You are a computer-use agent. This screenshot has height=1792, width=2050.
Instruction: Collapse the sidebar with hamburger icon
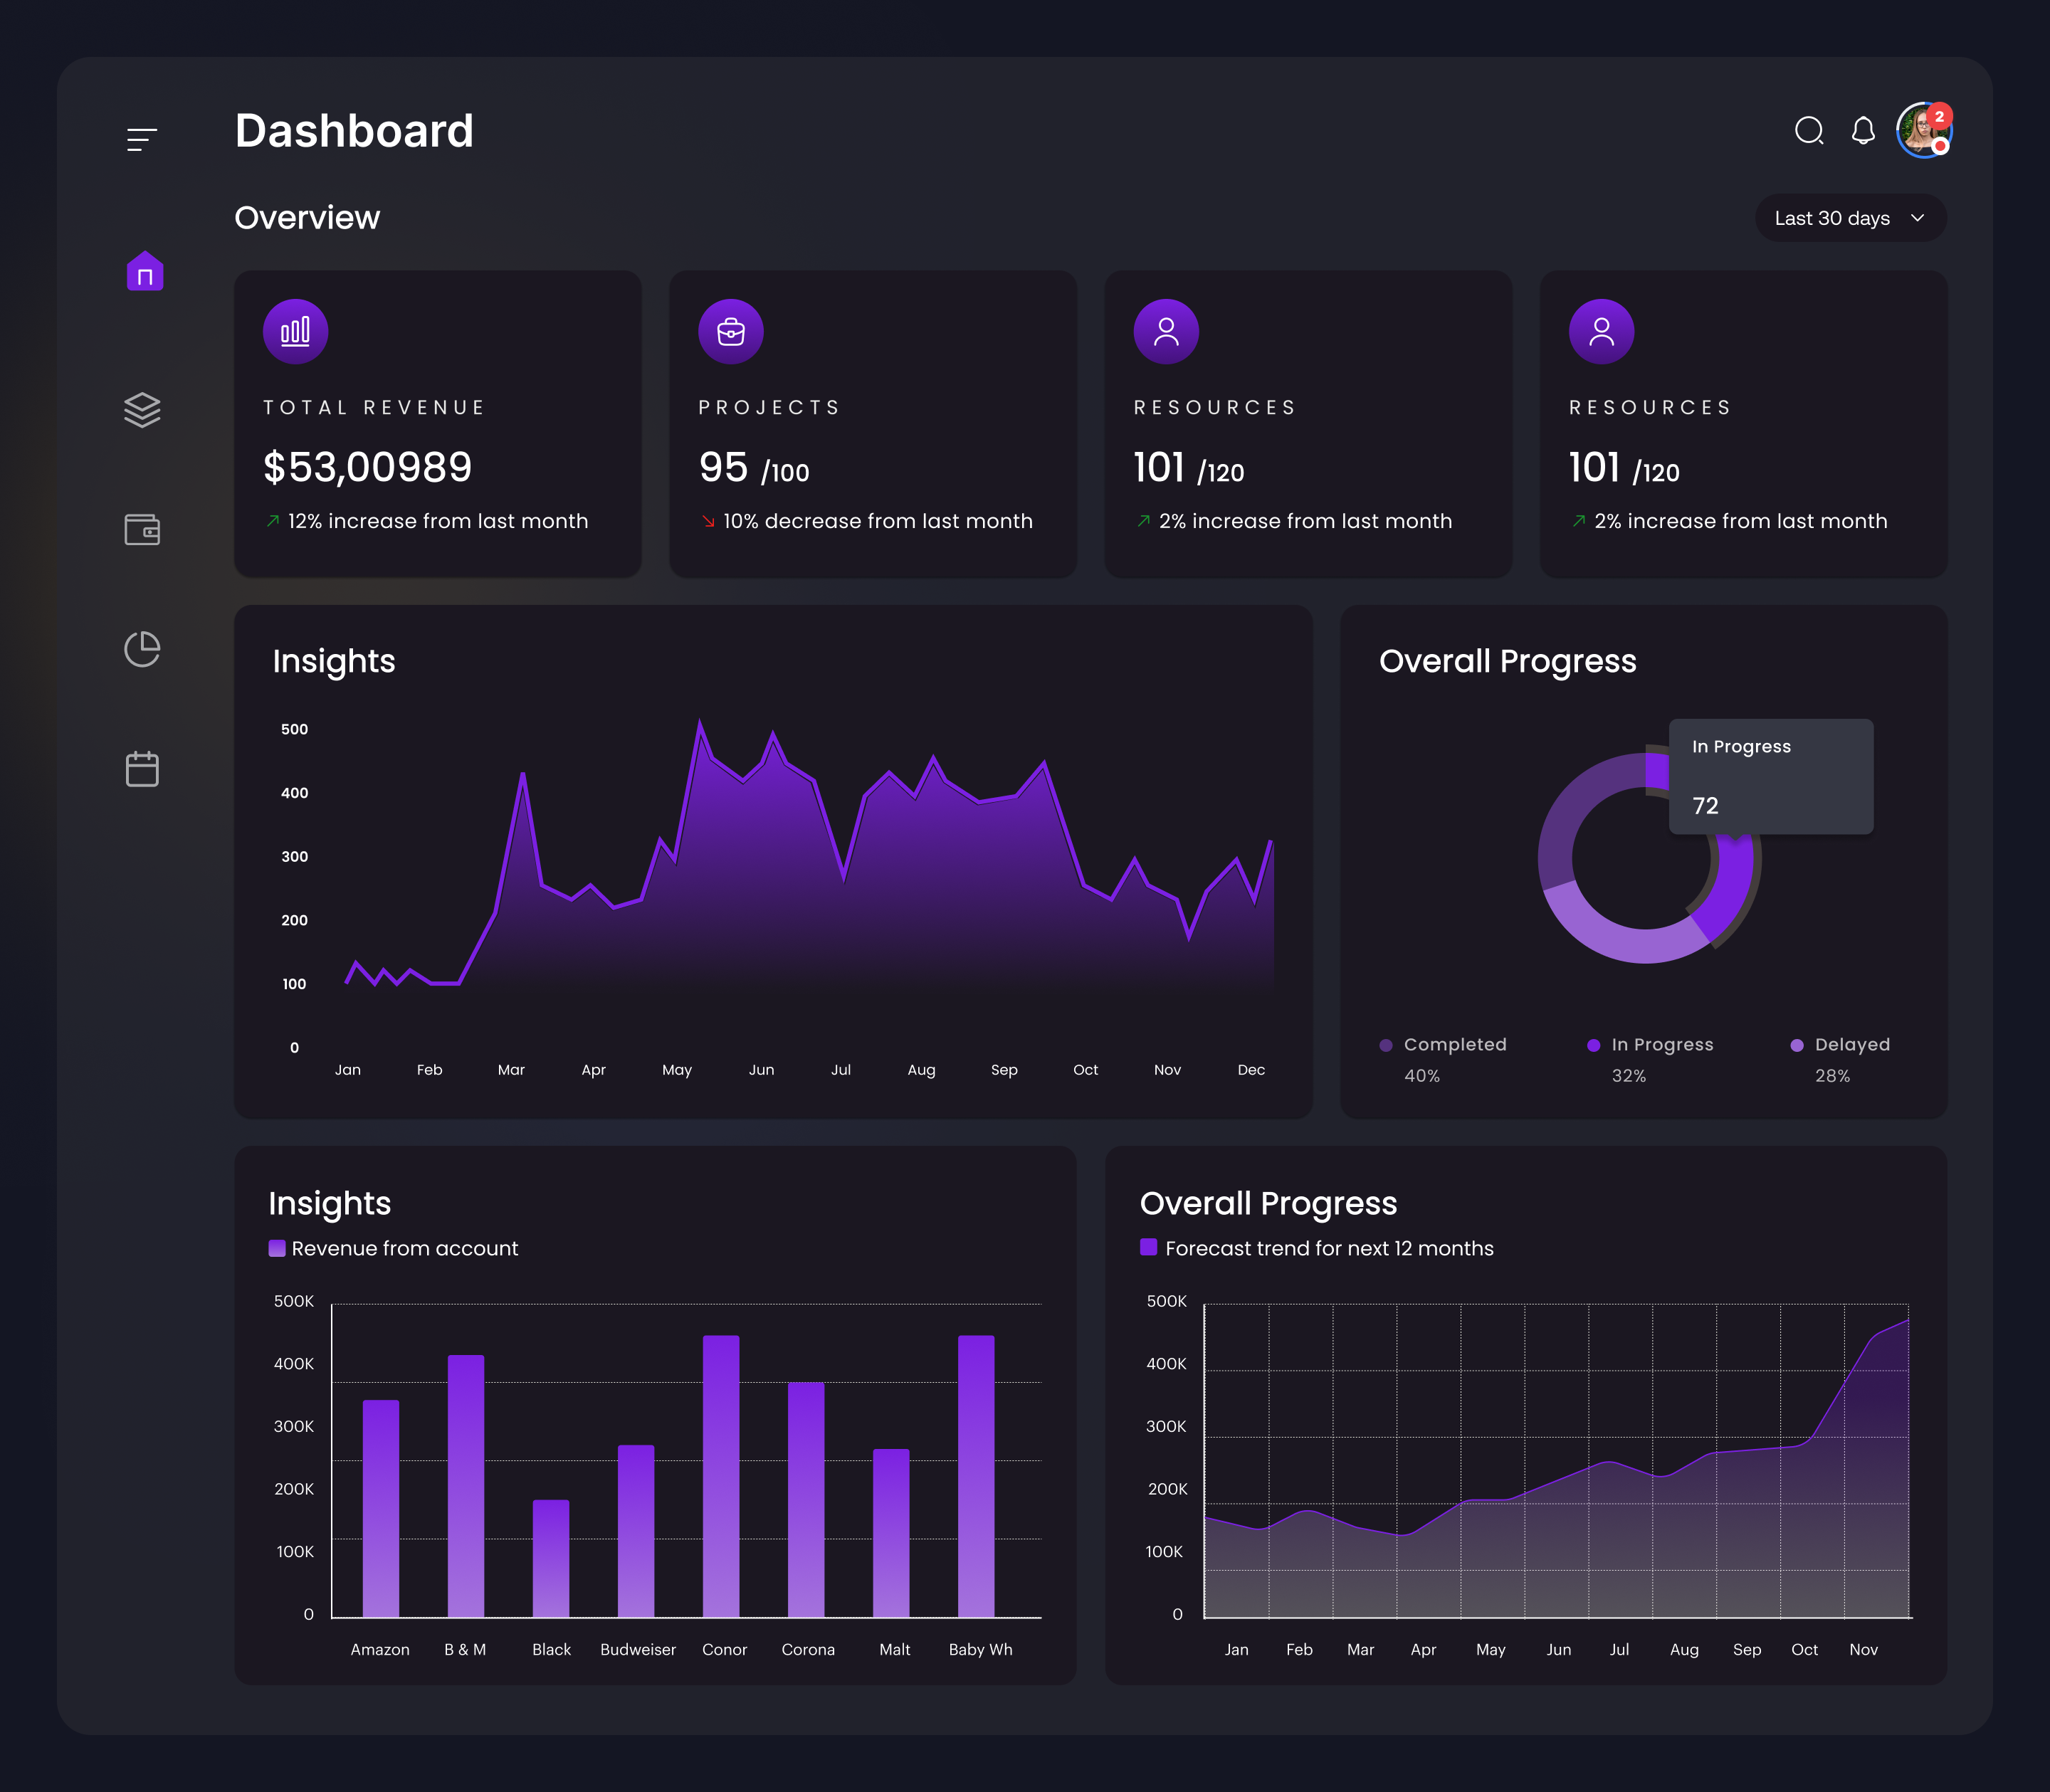(143, 138)
